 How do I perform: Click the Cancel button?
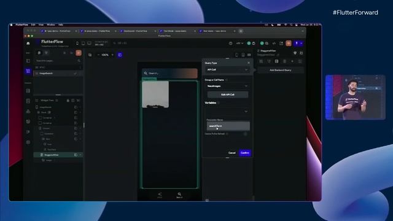(x=232, y=153)
